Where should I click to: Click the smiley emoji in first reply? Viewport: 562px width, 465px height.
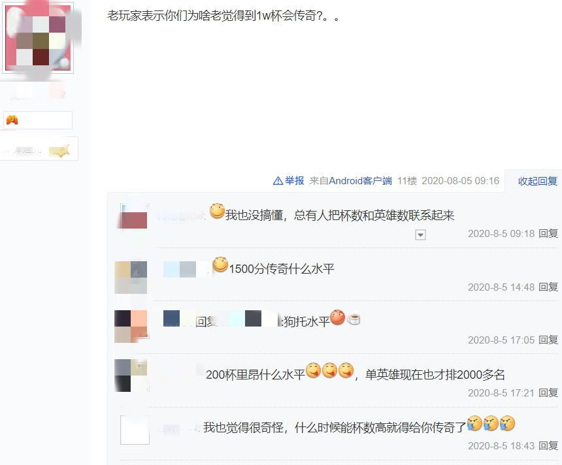pos(217,211)
